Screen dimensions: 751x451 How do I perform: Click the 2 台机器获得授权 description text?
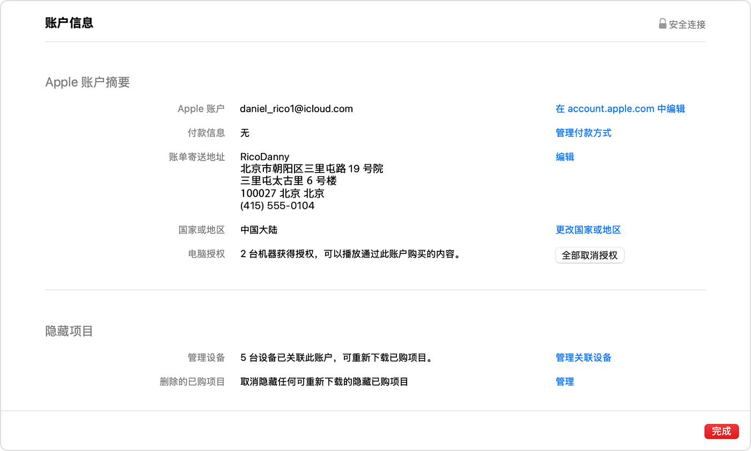click(351, 254)
